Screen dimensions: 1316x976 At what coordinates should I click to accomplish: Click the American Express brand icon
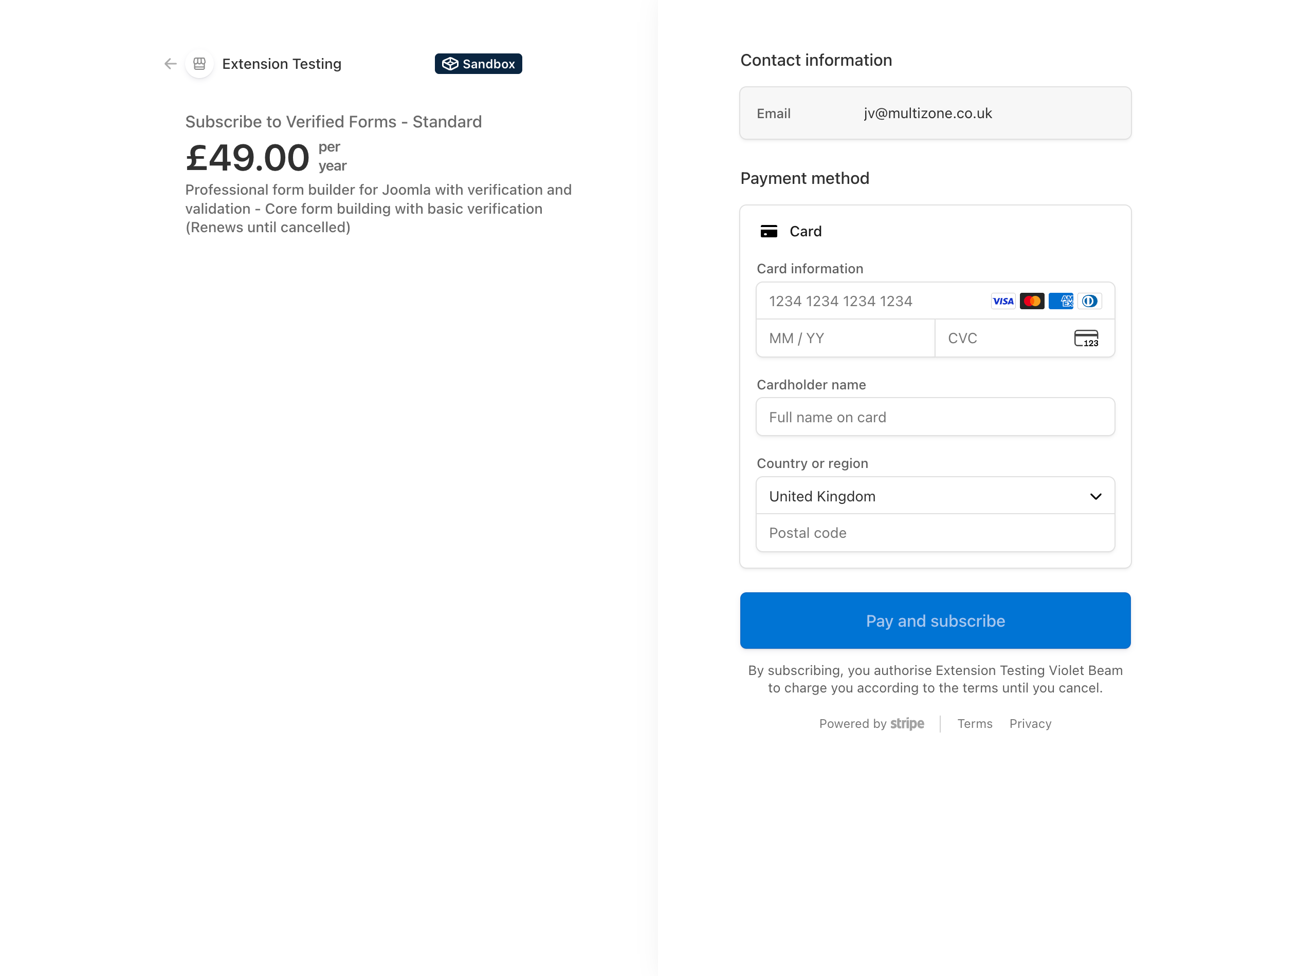click(x=1061, y=301)
